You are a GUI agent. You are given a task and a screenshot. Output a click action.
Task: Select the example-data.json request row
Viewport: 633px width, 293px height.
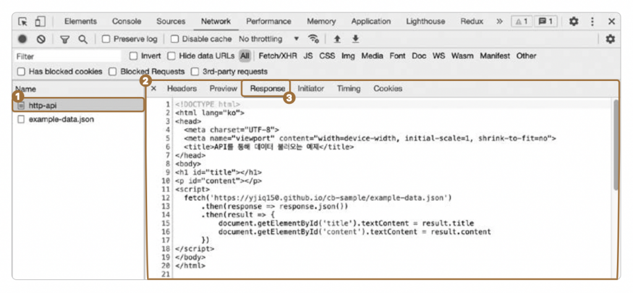[79, 119]
